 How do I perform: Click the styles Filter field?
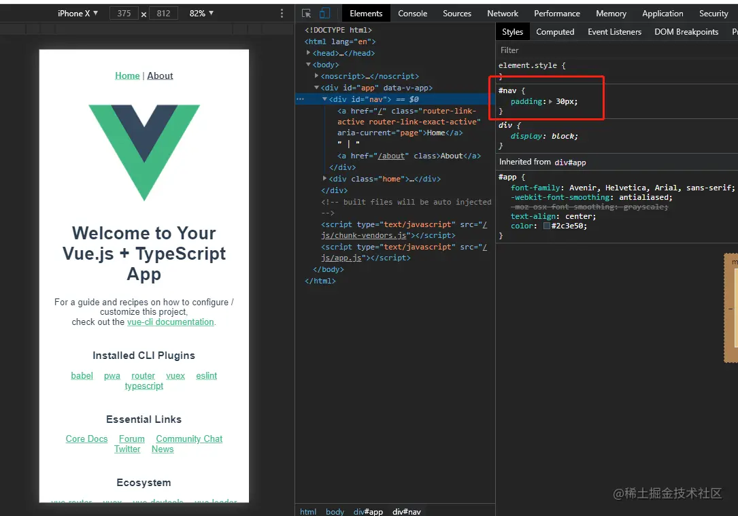(x=616, y=50)
